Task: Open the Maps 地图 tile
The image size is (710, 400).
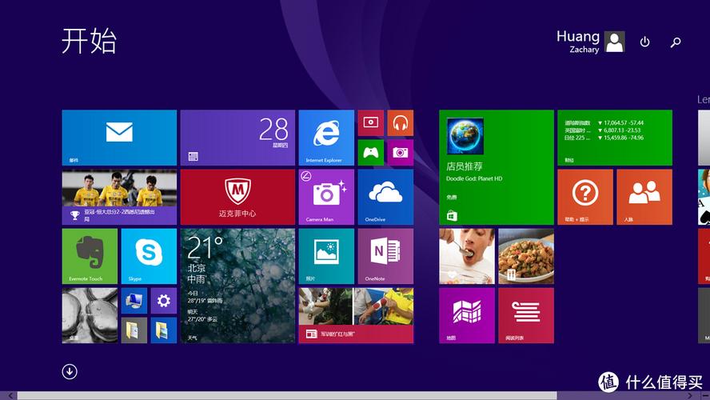Action: tap(467, 316)
